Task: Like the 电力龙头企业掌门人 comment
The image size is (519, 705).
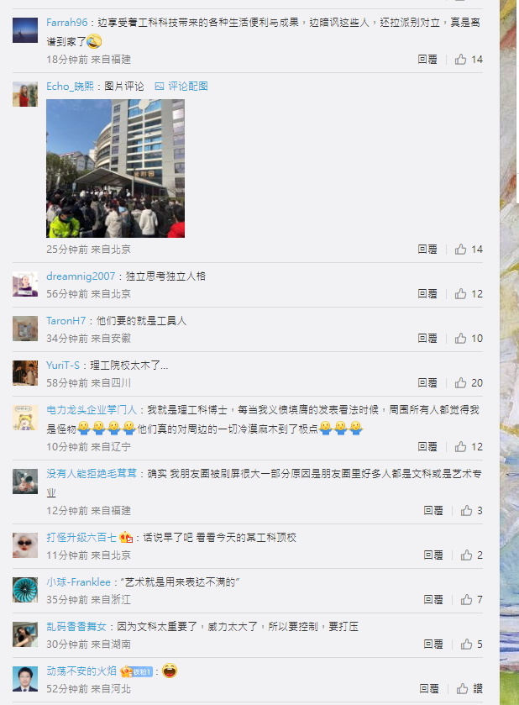Action: (469, 446)
